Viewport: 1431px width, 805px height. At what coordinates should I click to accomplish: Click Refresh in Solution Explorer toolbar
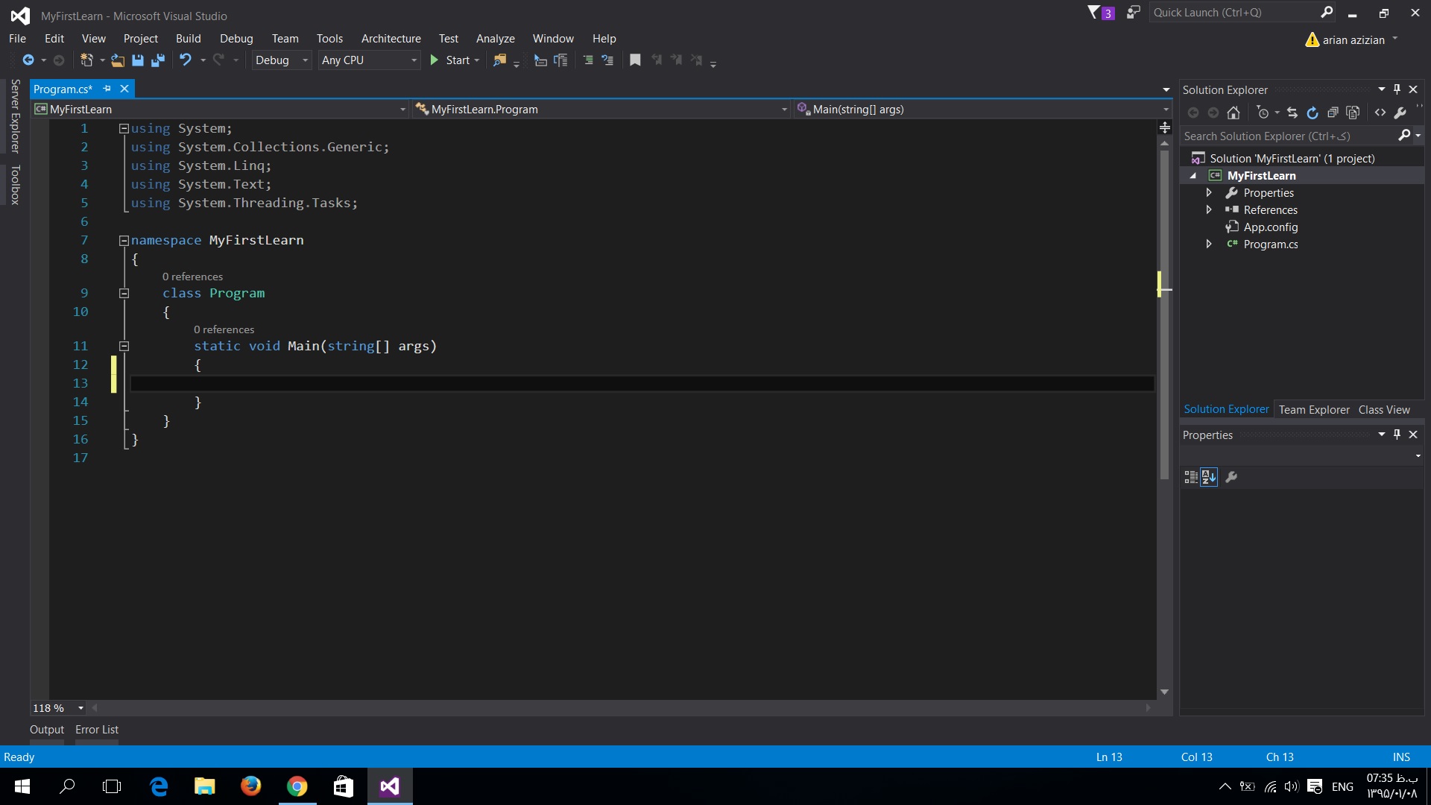coord(1312,113)
